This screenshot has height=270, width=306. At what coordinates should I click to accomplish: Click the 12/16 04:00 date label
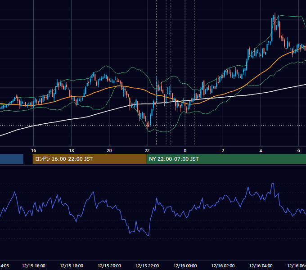pos(261,265)
